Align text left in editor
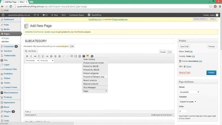Screen dimensions: 222x125 (51, 56)
